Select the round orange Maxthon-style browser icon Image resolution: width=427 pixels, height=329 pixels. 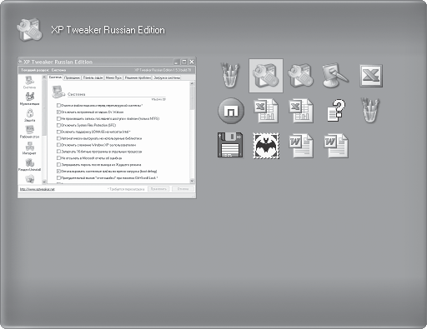click(x=231, y=111)
